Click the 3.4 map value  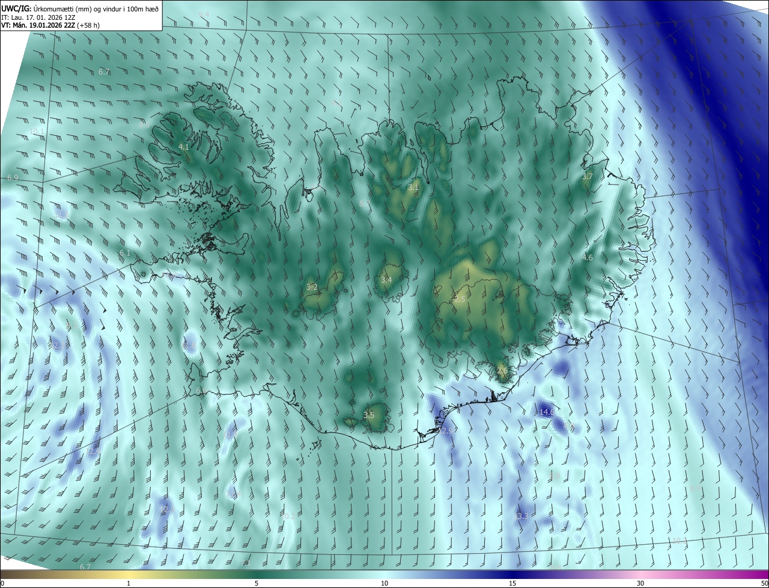(x=386, y=280)
